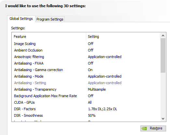The image size is (170, 135).
Task: Click the greyed Antialiasing - Setting row
Action: (86, 83)
